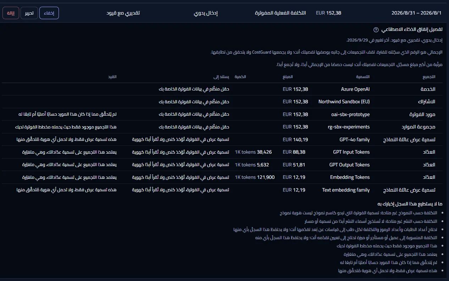The image size is (449, 281).
Task: Click the amount EUR 88,38
Action: [x=294, y=152]
